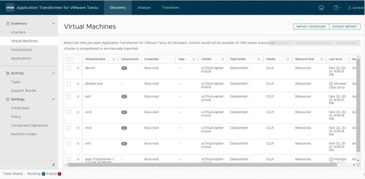This screenshot has height=179, width=365.
Task: Select all VMs with header checkbox
Action: point(69,59)
